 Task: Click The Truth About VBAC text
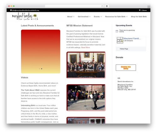point(30,90)
